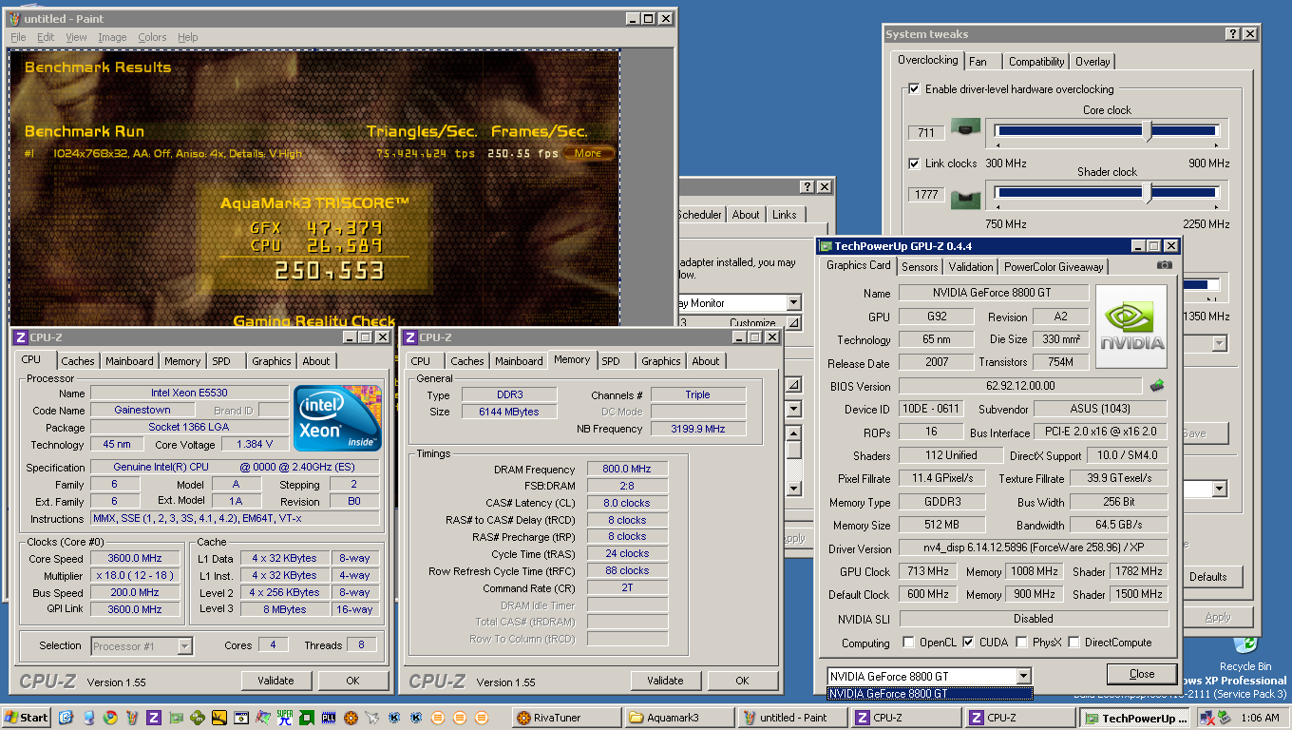Image resolution: width=1292 pixels, height=730 pixels.
Task: Switch to the Compatibility tab in System tweaks
Action: pos(1036,62)
